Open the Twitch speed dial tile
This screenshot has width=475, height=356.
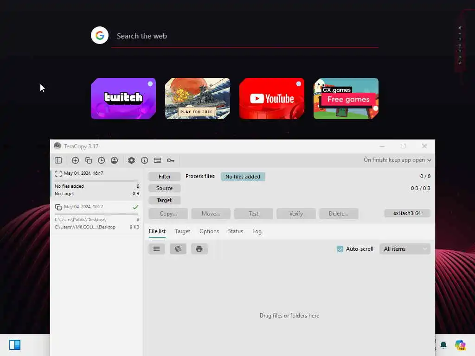pos(123,98)
